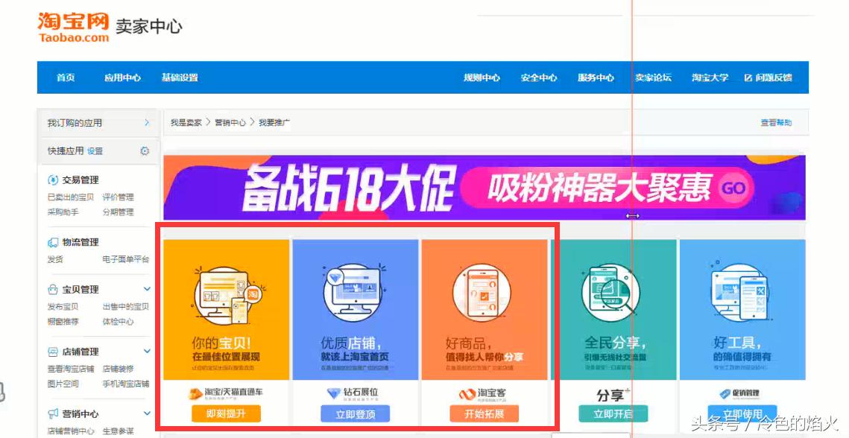This screenshot has width=849, height=438.
Task: Click the 店铺管理 shop icon
Action: click(x=53, y=352)
